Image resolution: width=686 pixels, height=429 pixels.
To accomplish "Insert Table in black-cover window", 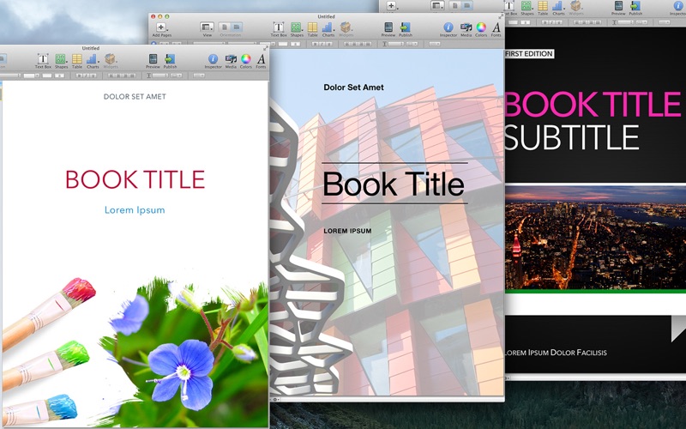I will 543,8.
